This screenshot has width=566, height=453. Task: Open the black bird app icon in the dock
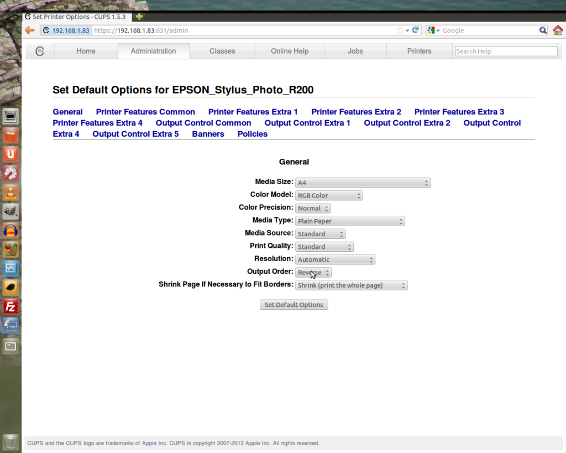[11, 288]
